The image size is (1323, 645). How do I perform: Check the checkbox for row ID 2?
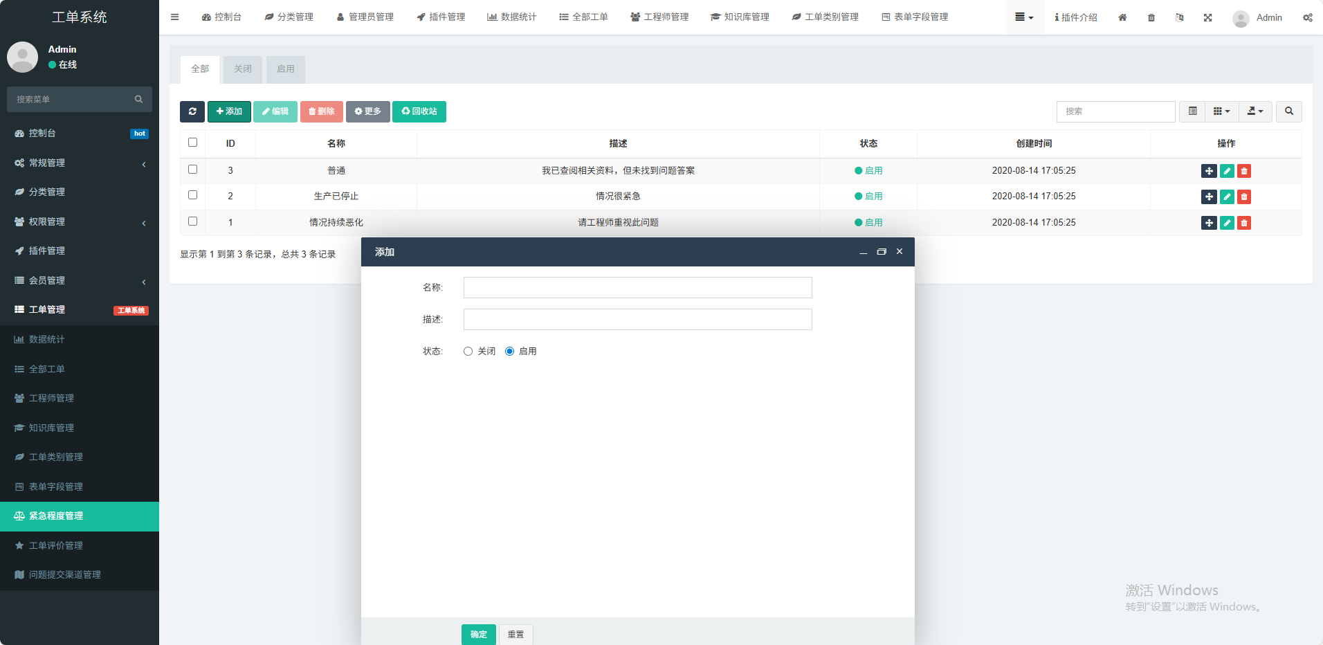[193, 195]
